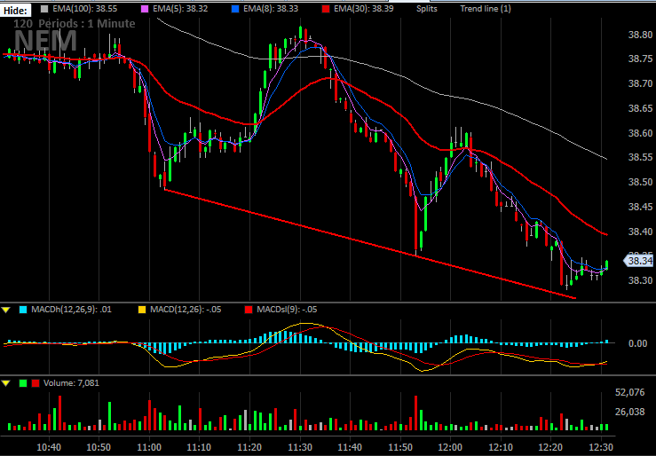Image resolution: width=656 pixels, height=456 pixels.
Task: Toggle the Splits legend item
Action: click(427, 8)
